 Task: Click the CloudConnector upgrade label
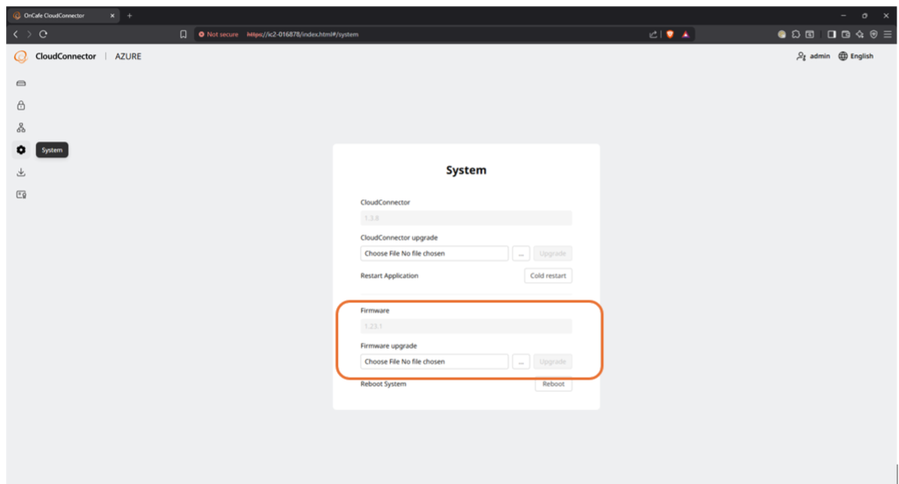click(x=399, y=237)
